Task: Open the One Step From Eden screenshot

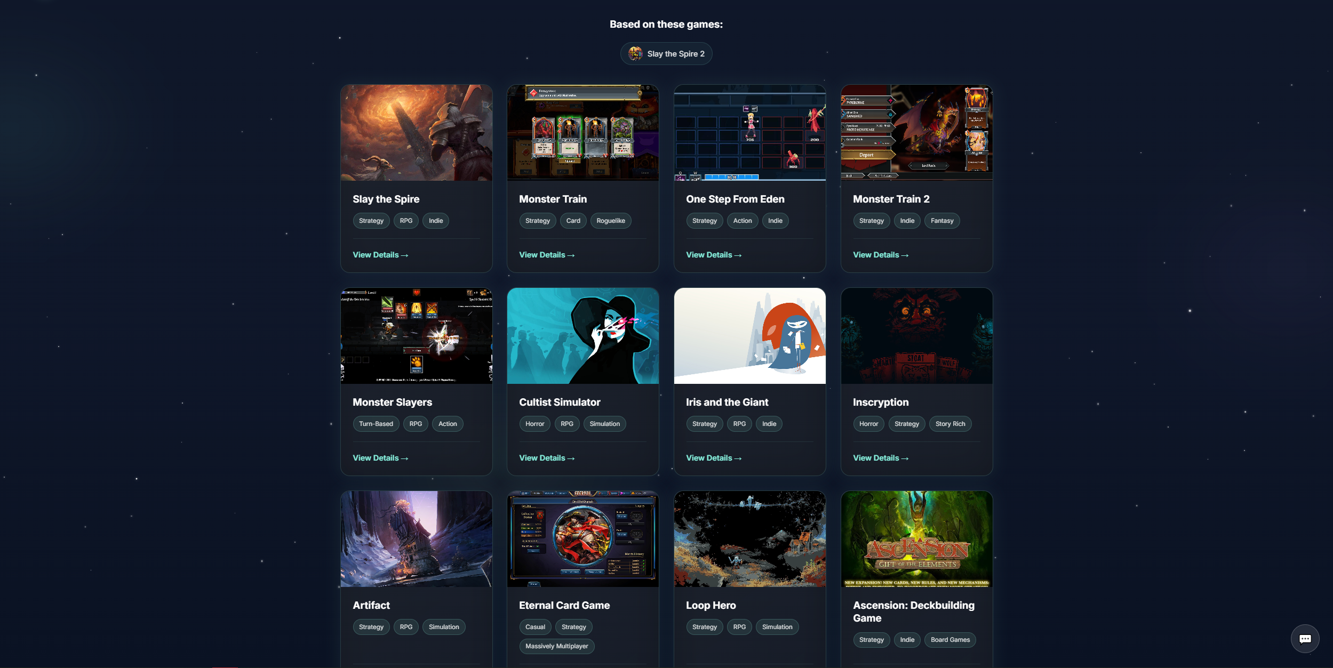Action: coord(749,132)
